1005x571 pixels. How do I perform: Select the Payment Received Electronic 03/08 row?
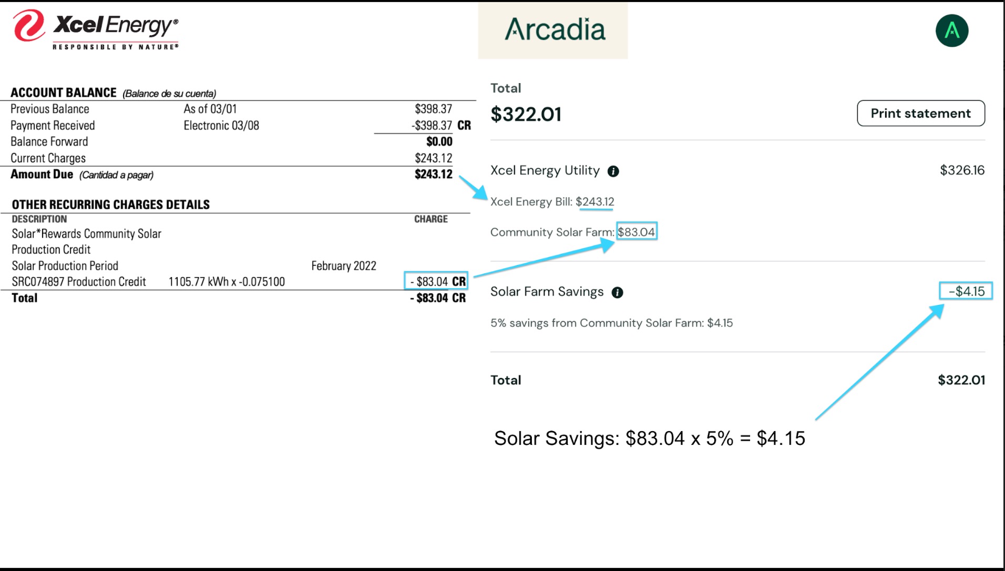tap(241, 125)
